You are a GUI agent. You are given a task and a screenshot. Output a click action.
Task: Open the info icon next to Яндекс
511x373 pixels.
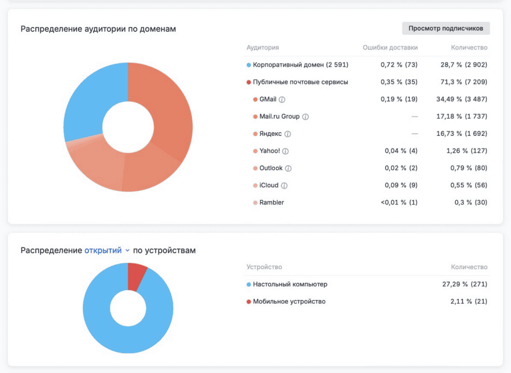(x=287, y=134)
